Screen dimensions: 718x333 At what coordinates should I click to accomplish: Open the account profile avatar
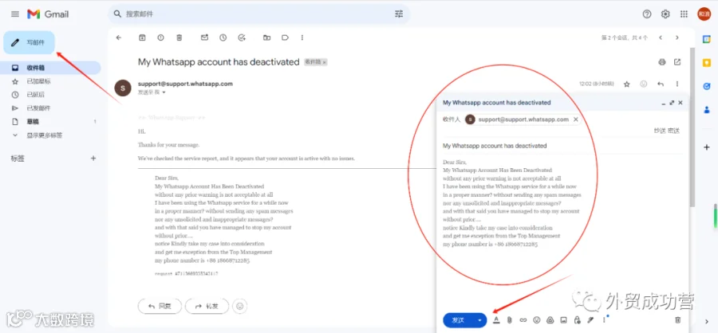tap(704, 14)
